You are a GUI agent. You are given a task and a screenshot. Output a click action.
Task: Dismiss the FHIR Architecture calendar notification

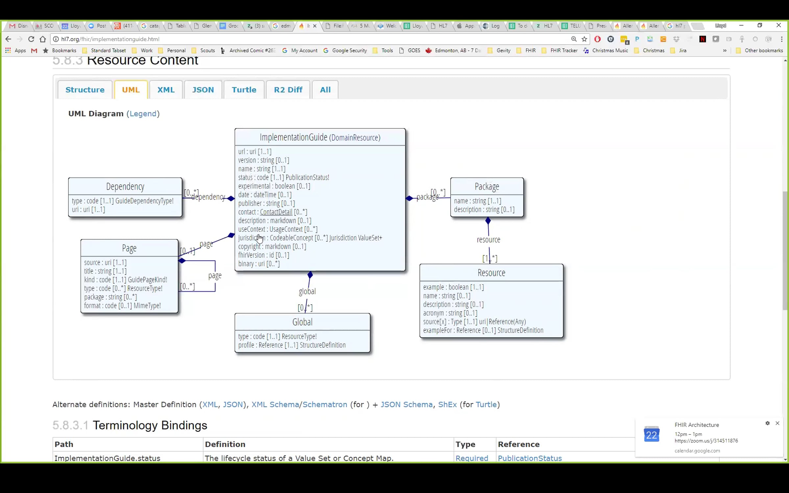777,423
